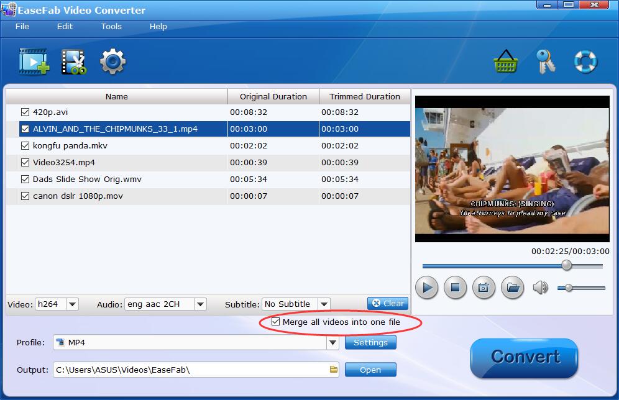This screenshot has height=400, width=619.
Task: Open the File menu
Action: click(x=22, y=27)
